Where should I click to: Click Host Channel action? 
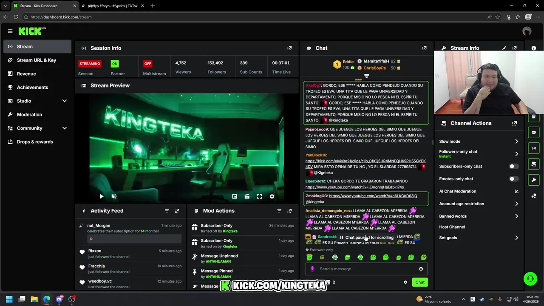[452, 227]
